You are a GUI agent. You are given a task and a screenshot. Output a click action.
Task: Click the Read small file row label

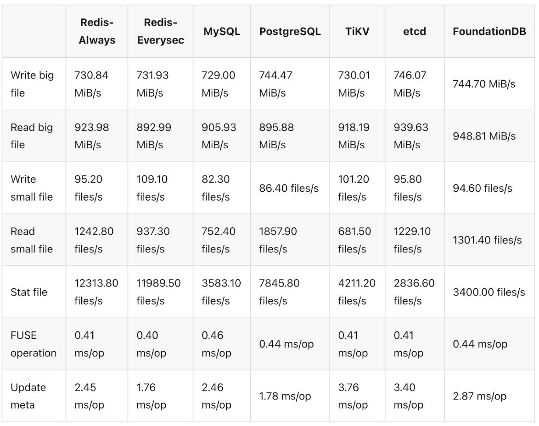32,240
